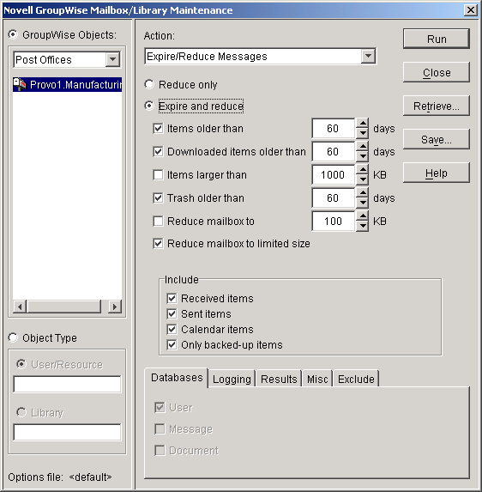482x492 pixels.
Task: Increase Downloaded items older than days
Action: [362, 147]
